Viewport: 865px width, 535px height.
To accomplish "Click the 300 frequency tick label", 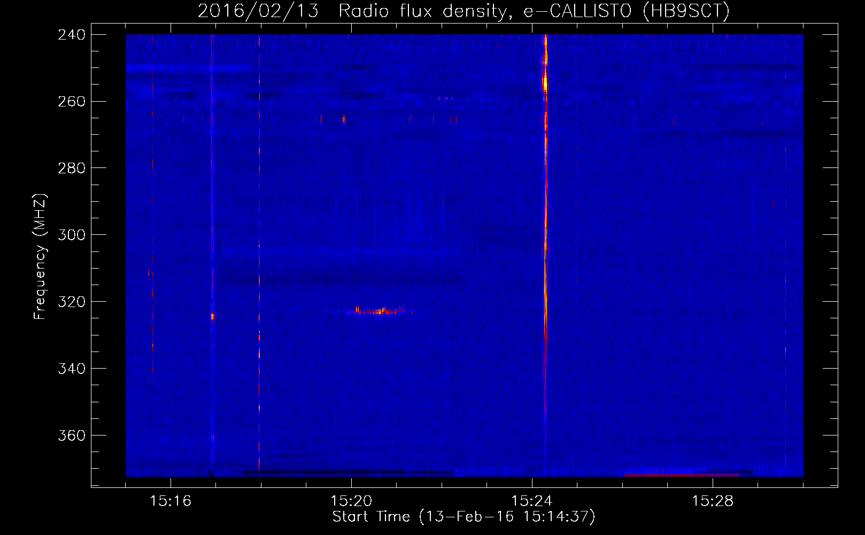I will [x=72, y=235].
